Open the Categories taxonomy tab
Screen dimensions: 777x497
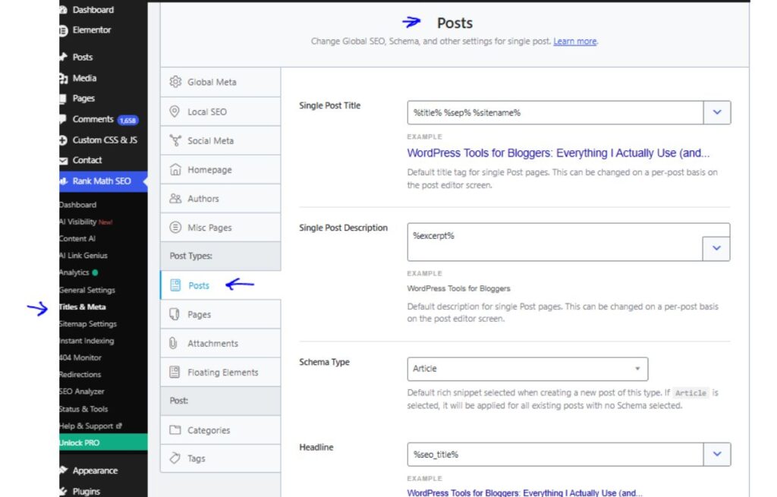[221, 430]
